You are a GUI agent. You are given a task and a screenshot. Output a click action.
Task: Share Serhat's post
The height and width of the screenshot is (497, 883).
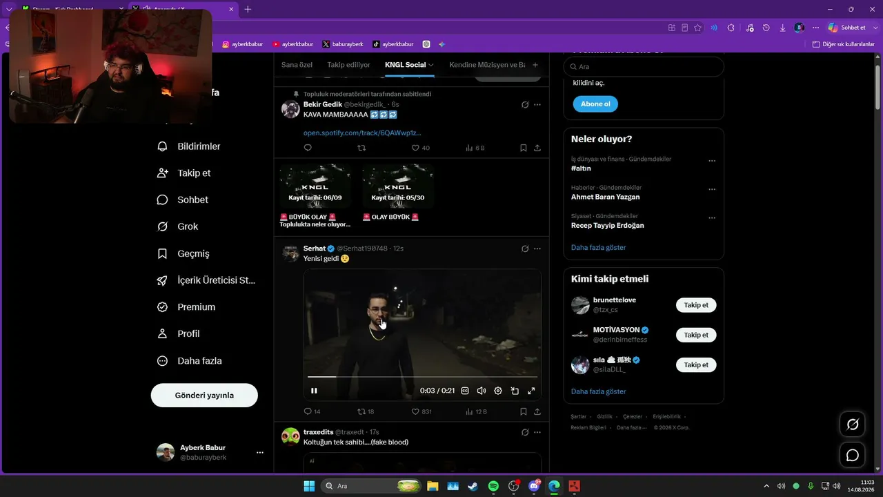(537, 411)
